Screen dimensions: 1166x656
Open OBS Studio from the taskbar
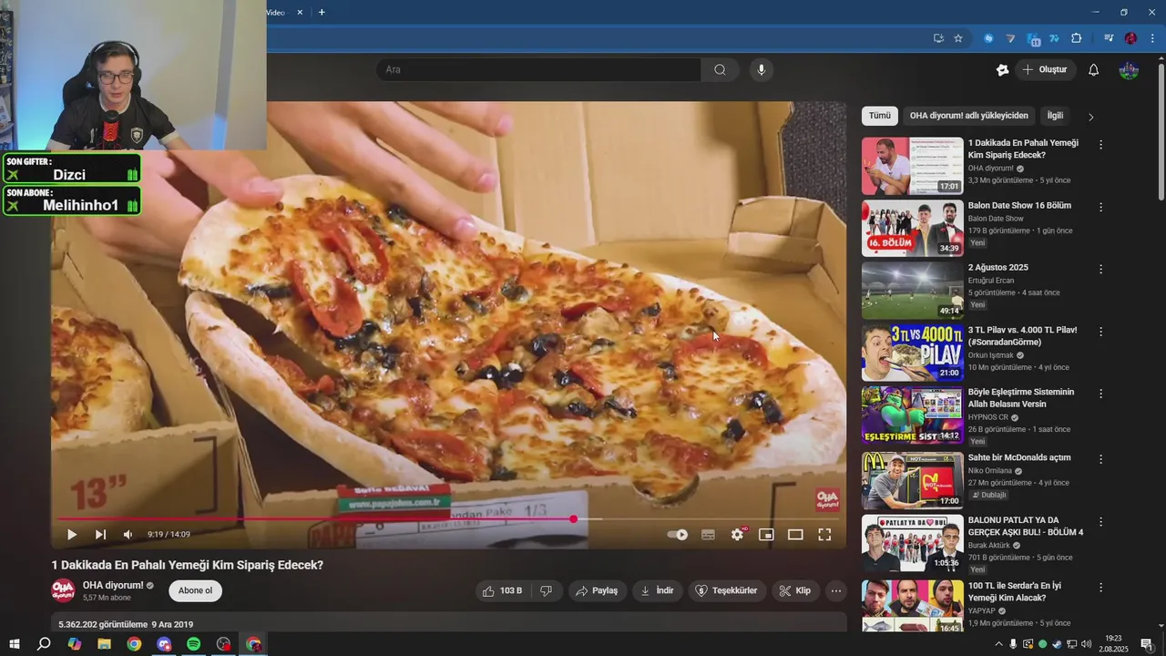pyautogui.click(x=223, y=644)
